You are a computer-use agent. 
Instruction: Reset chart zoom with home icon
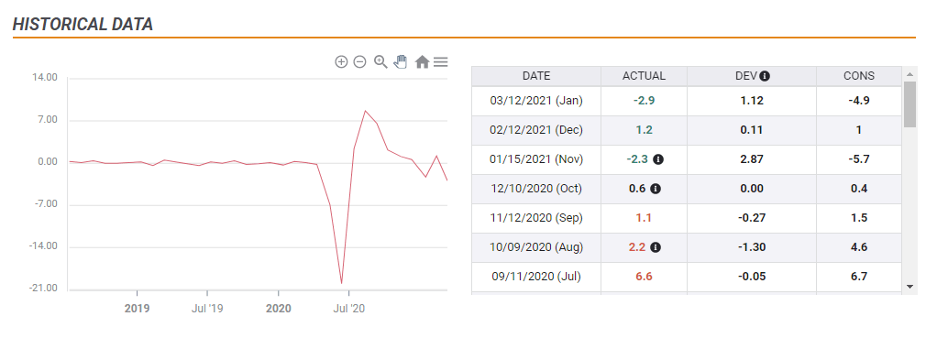(x=422, y=62)
